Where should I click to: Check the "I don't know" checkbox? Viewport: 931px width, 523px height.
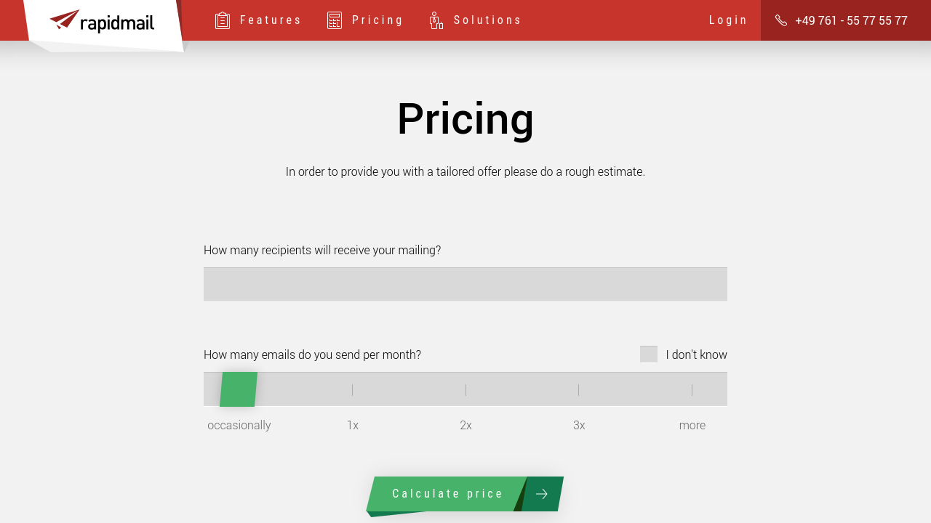[x=649, y=354]
